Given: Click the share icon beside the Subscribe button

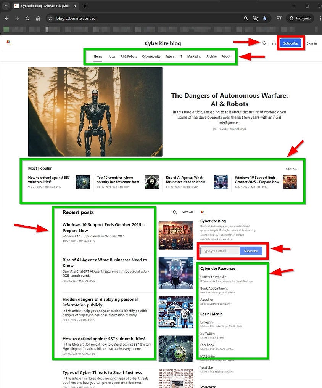Looking at the screenshot, I should click(274, 43).
